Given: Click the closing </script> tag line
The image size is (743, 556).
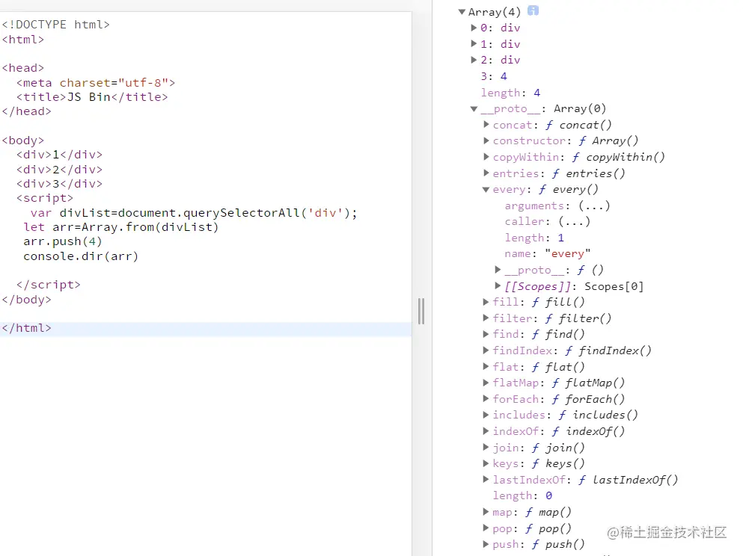Looking at the screenshot, I should (49, 285).
